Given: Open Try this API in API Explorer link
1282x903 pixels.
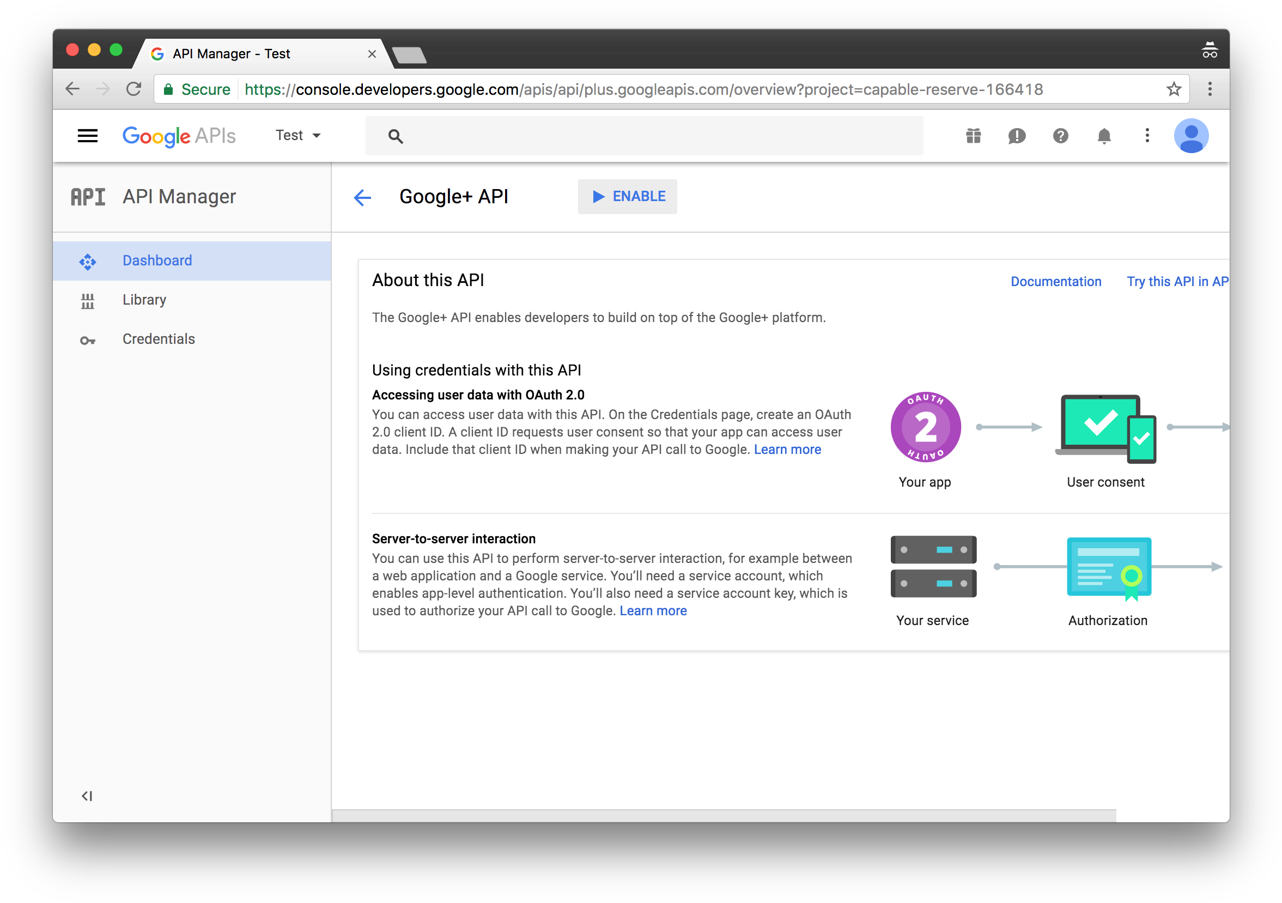Looking at the screenshot, I should point(1177,281).
